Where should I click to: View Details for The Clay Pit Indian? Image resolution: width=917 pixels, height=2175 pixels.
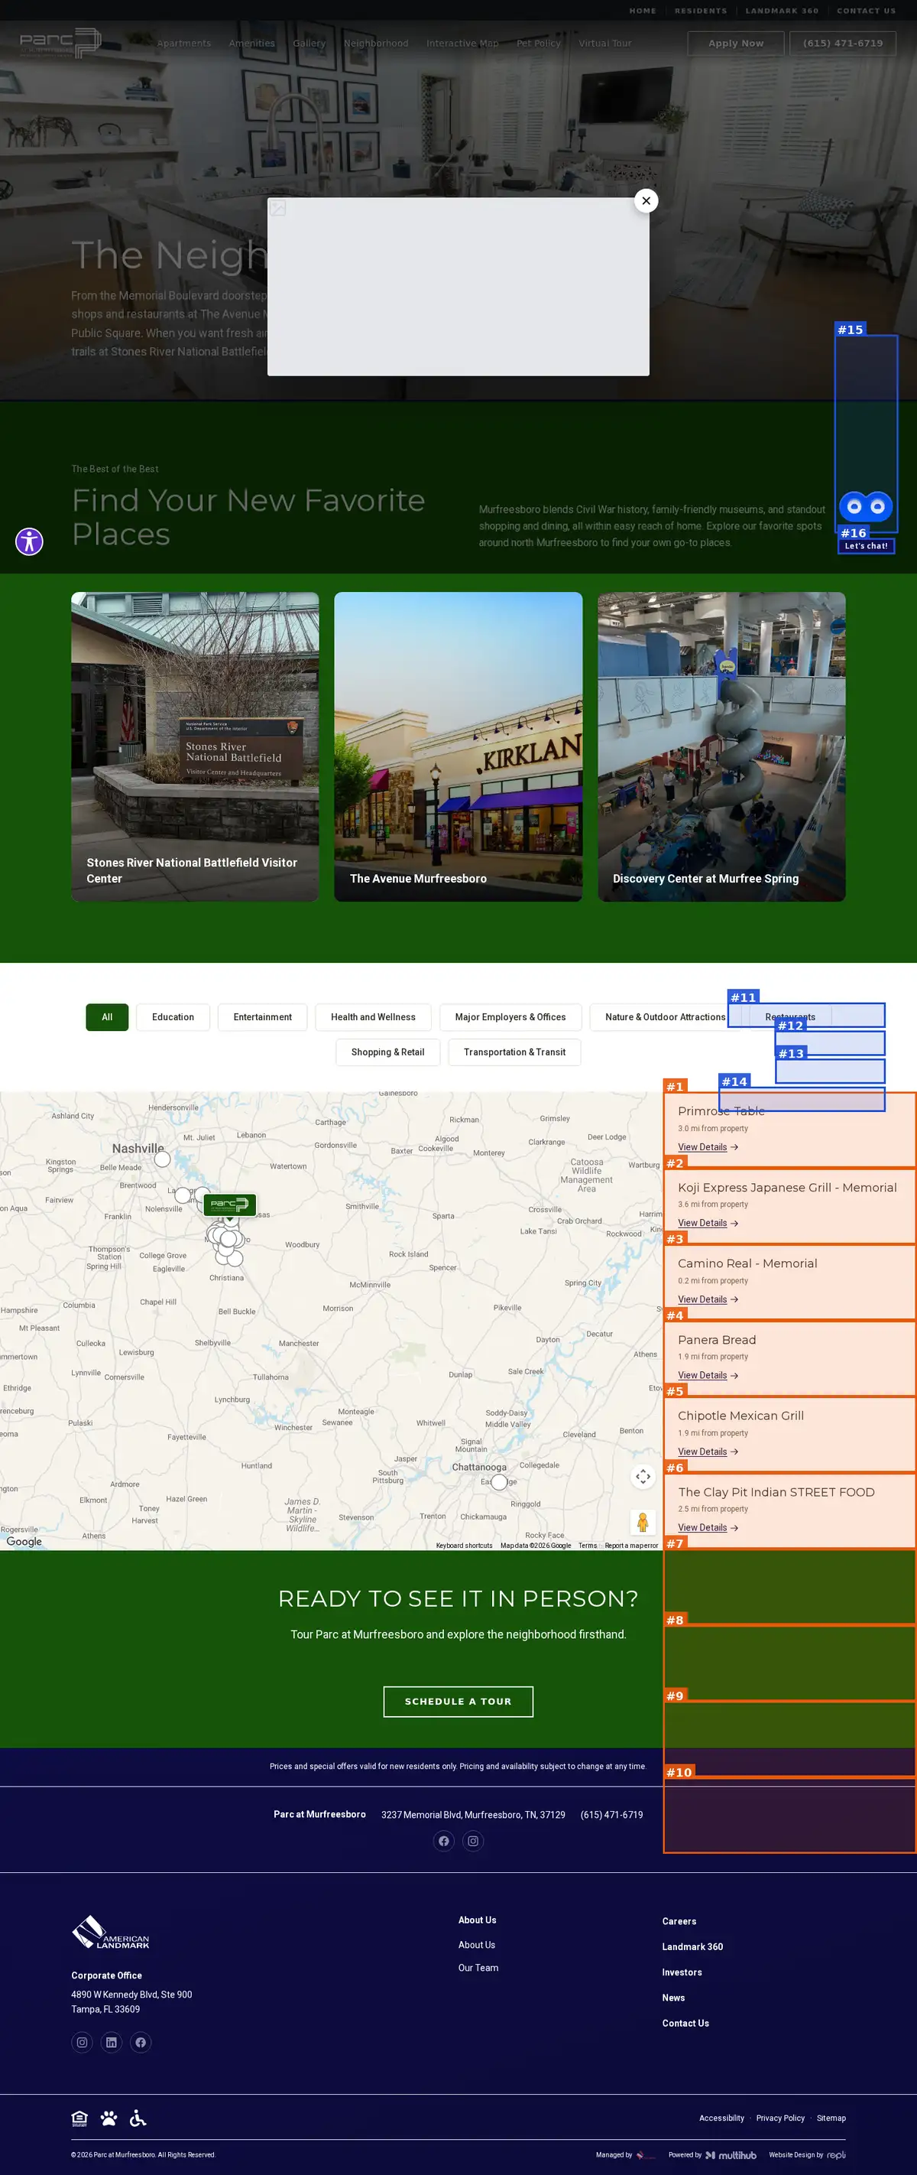[708, 1527]
